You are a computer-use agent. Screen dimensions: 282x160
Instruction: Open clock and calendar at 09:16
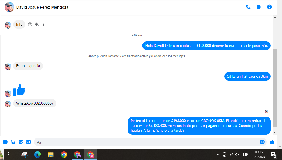pos(259,154)
